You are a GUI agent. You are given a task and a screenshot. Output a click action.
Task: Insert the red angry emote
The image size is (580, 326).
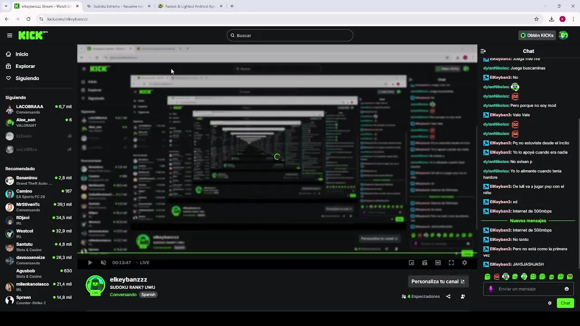coord(497,277)
